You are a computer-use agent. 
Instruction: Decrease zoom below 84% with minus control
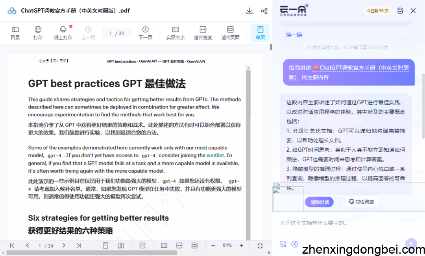click(213, 245)
